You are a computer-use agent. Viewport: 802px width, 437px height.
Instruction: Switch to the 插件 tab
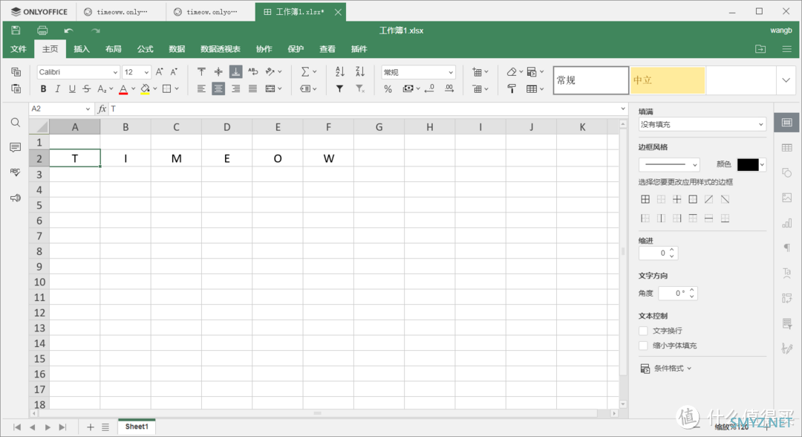(x=359, y=49)
